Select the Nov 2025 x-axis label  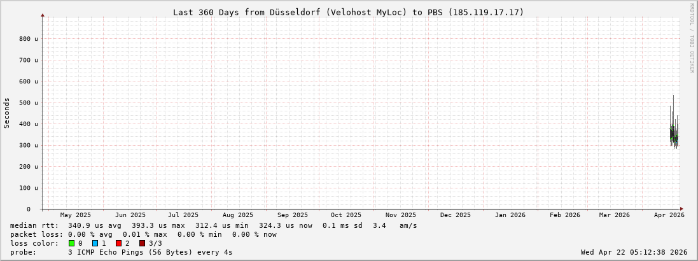pyautogui.click(x=400, y=215)
